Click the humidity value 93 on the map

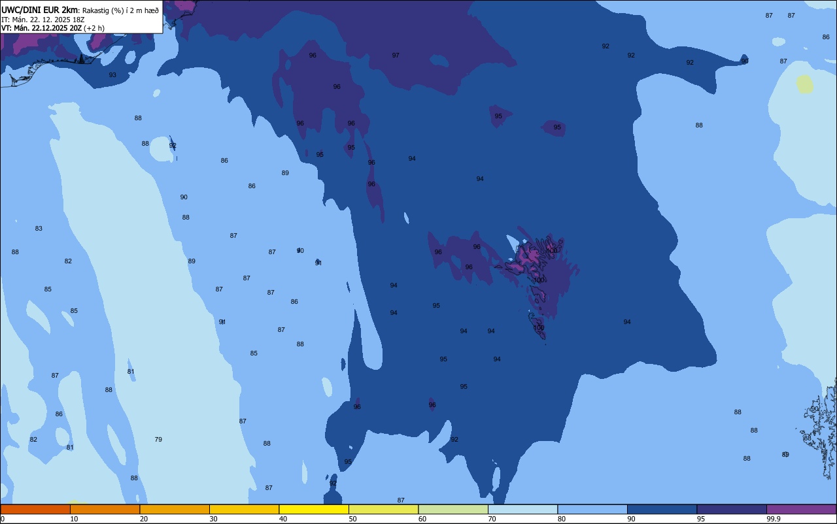(112, 75)
